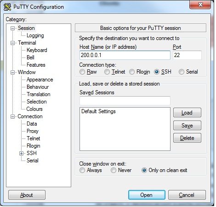Screen dimensions: 216x207
Task: Open the Behaviour category
Action: [x=38, y=87]
